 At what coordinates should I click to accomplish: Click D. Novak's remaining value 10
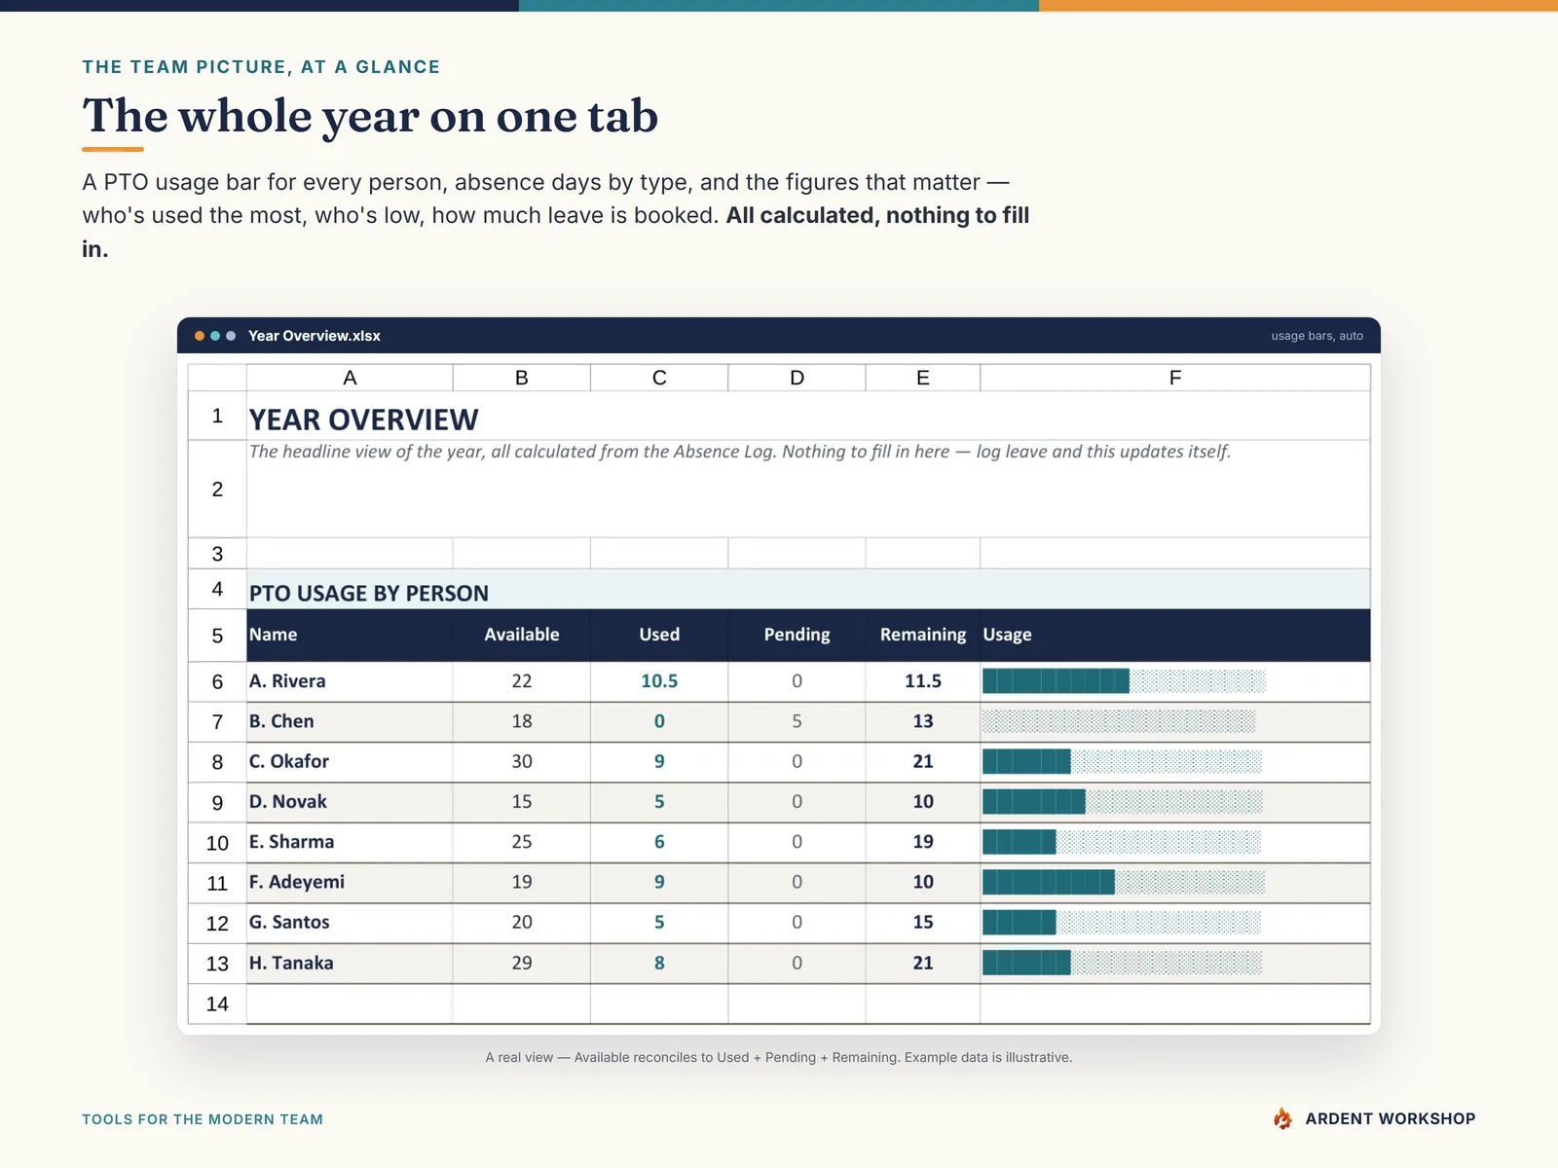tap(923, 802)
